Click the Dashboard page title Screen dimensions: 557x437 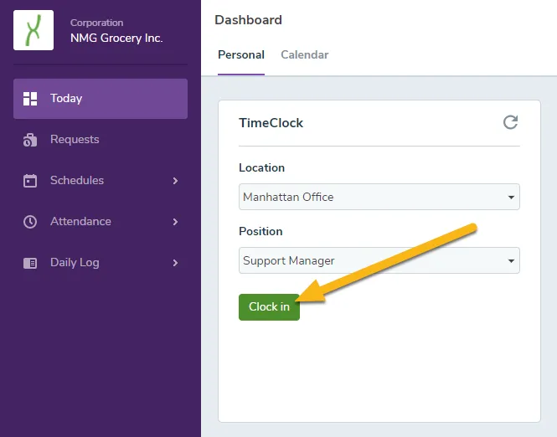tap(248, 20)
